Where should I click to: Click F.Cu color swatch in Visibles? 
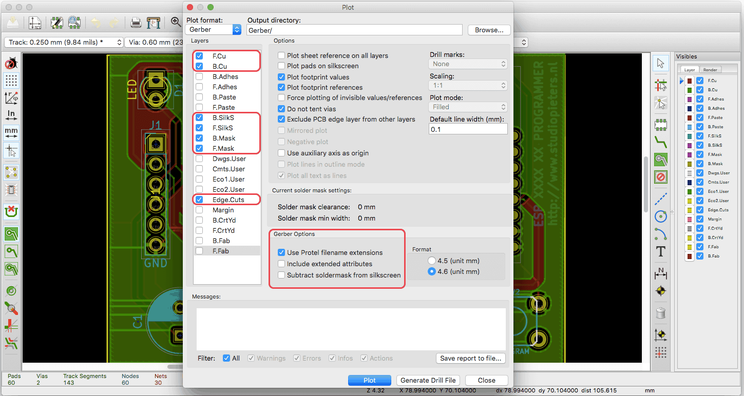click(690, 81)
